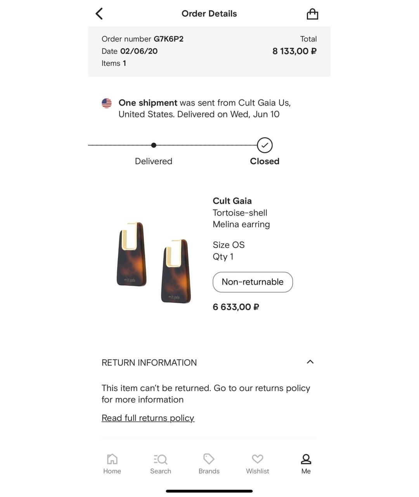Open the shopping bag icon
This screenshot has width=419, height=497.
pos(312,14)
